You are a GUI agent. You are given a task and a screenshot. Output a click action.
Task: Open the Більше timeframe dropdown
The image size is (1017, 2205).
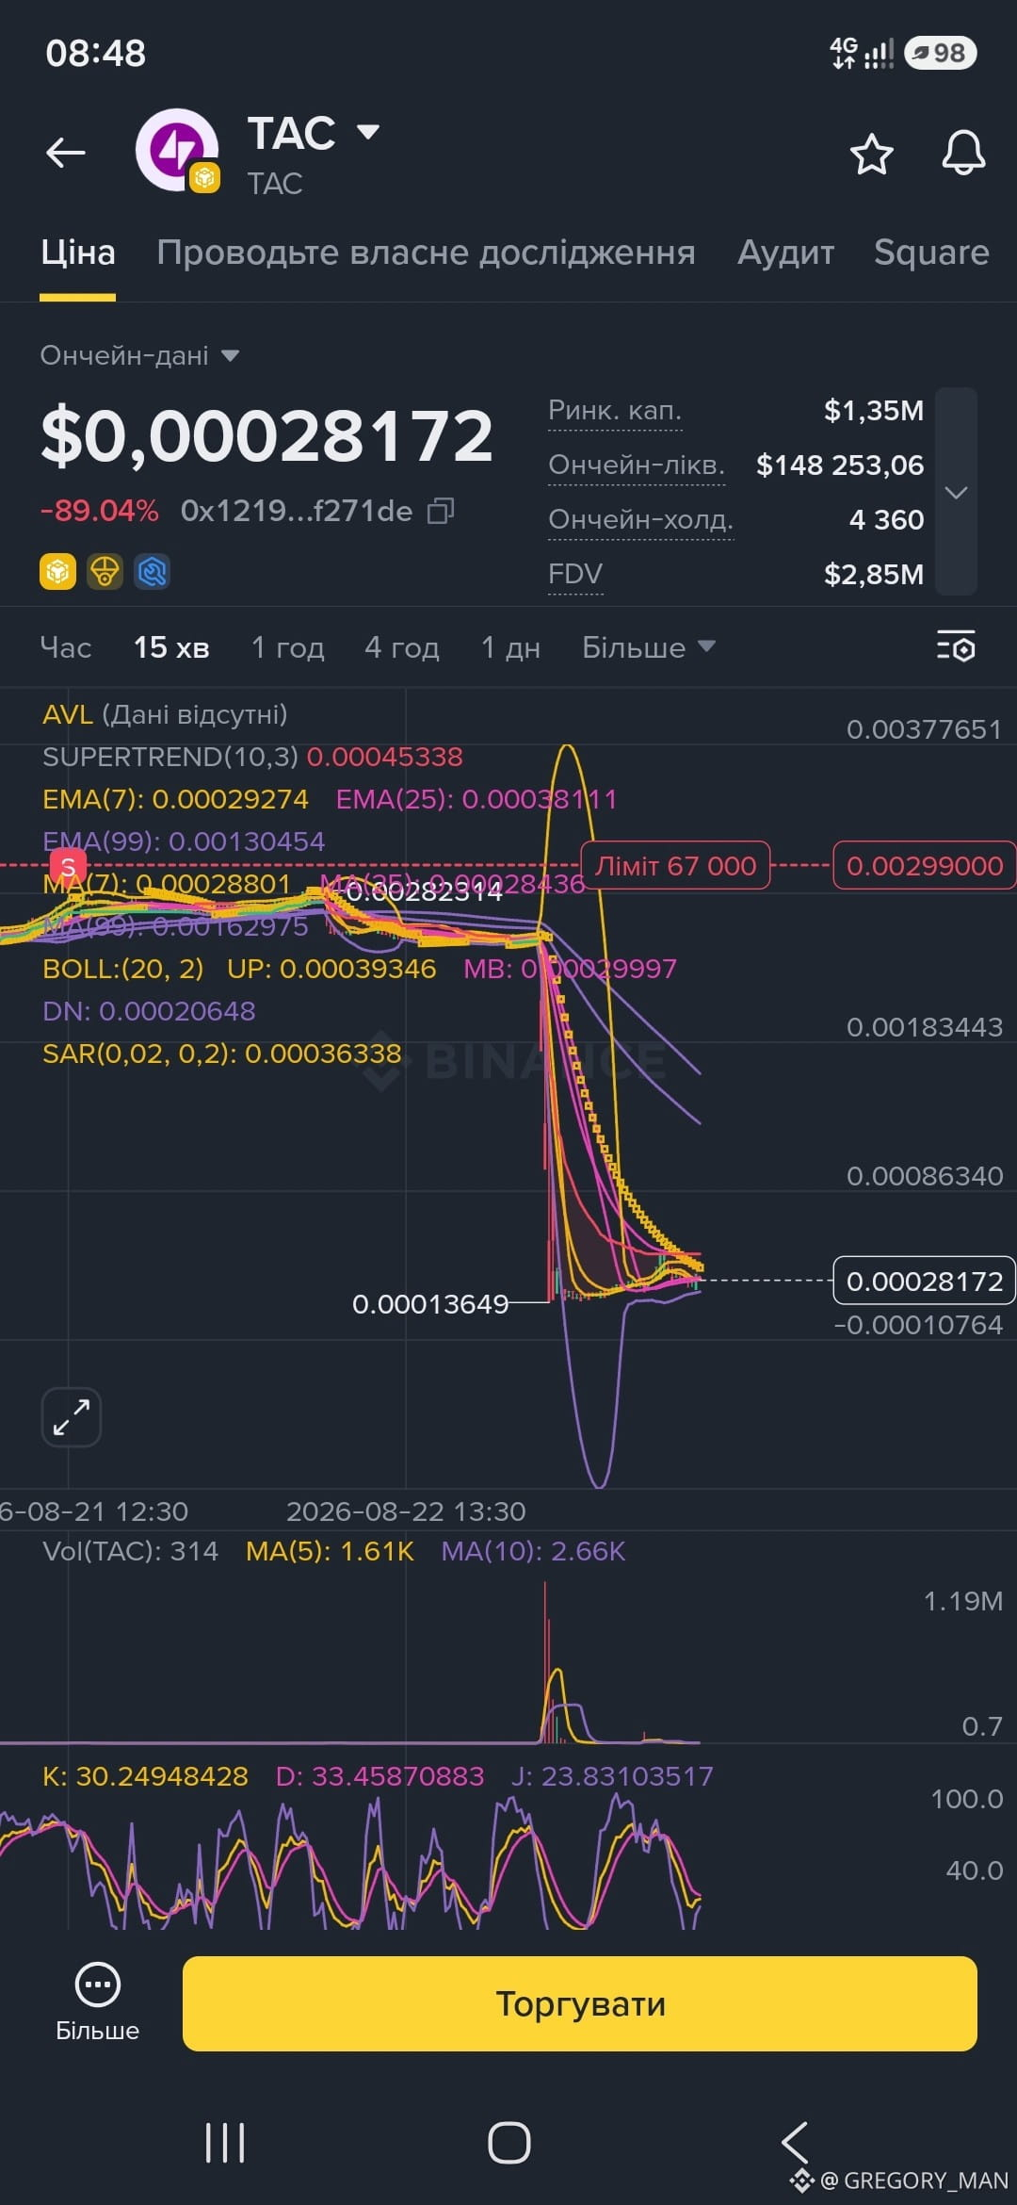649,647
